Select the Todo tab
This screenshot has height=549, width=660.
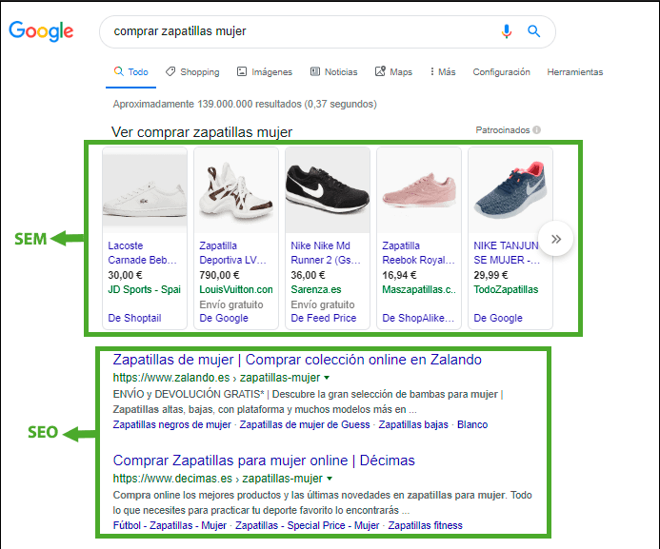point(130,72)
